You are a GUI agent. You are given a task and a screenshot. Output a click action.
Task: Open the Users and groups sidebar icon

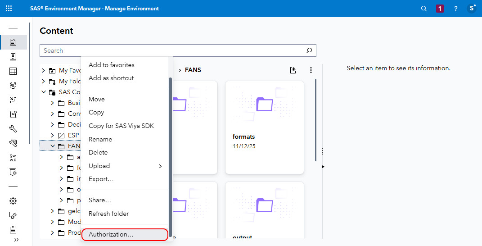[13, 86]
